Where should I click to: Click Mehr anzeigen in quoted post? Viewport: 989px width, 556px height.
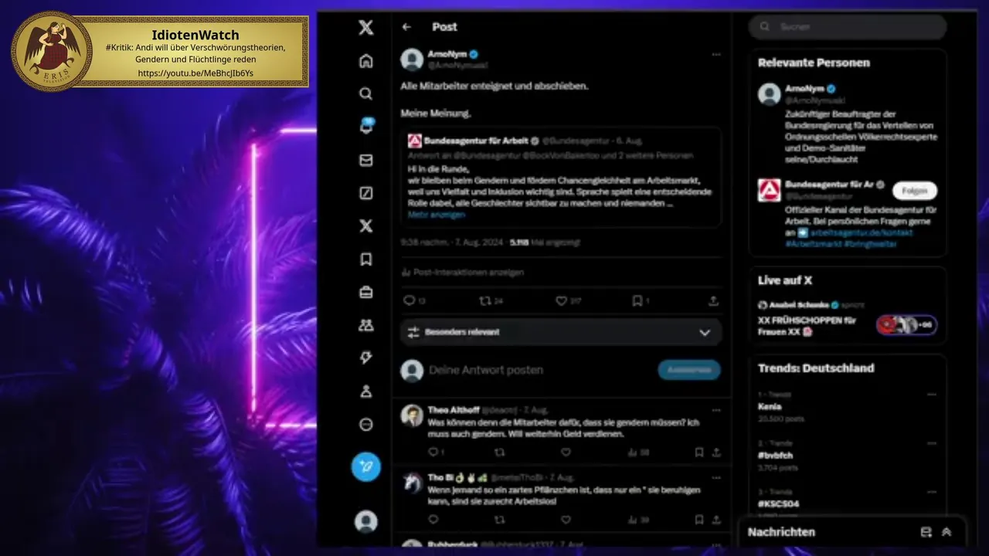(x=437, y=215)
